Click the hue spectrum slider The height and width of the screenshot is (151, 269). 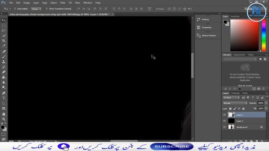tap(264, 35)
